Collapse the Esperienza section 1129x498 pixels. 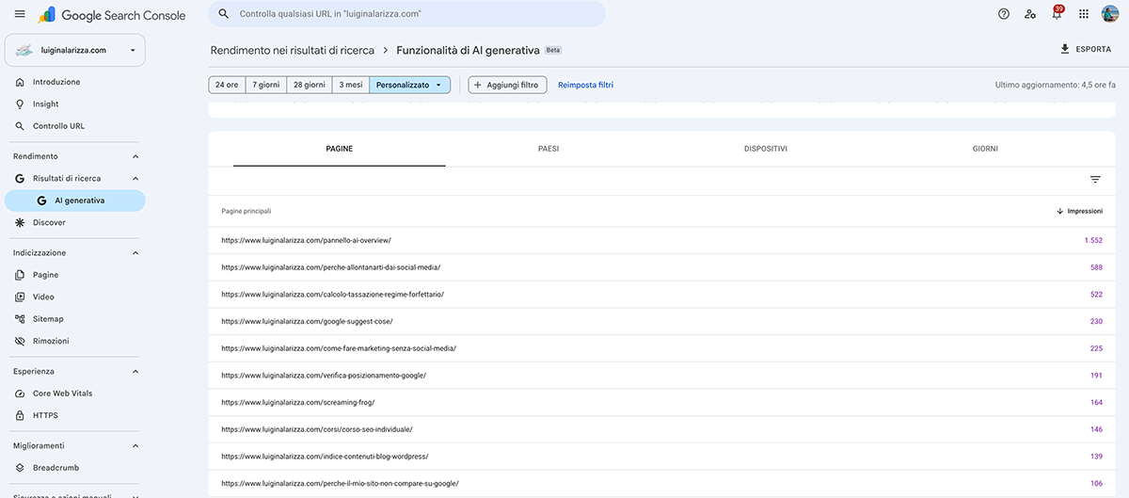pos(135,371)
